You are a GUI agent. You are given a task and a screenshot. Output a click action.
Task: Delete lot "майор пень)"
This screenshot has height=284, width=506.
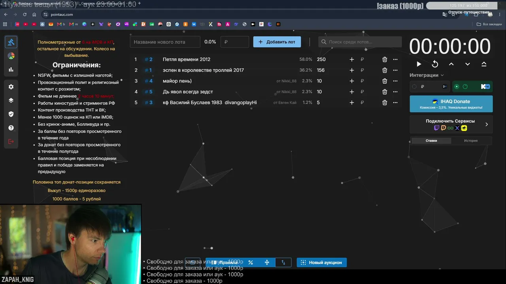385,81
